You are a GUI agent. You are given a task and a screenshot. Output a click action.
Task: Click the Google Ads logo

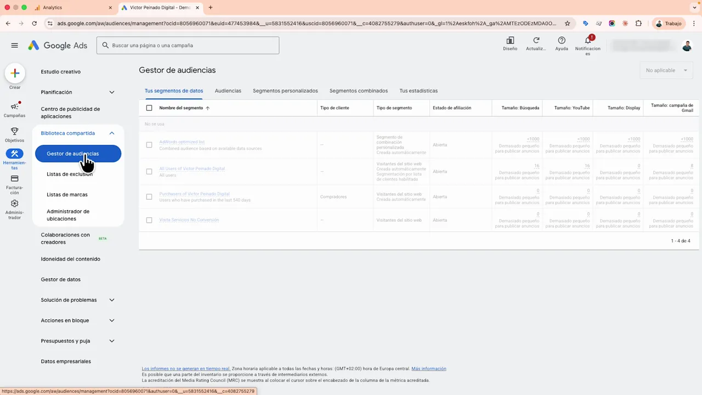(58, 46)
